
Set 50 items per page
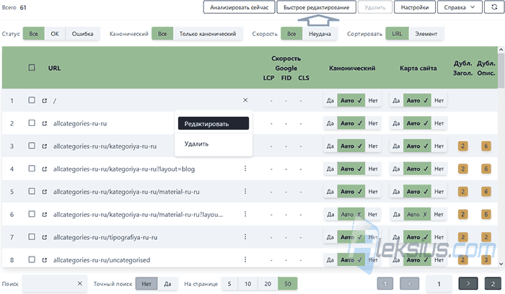pos(288,284)
